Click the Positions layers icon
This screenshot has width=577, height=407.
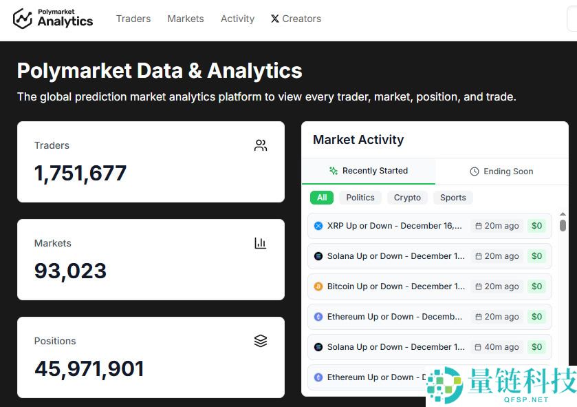(x=261, y=341)
